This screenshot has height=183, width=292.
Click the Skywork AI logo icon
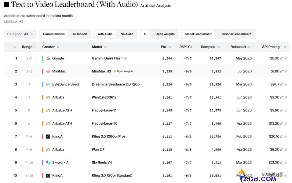pos(48,163)
